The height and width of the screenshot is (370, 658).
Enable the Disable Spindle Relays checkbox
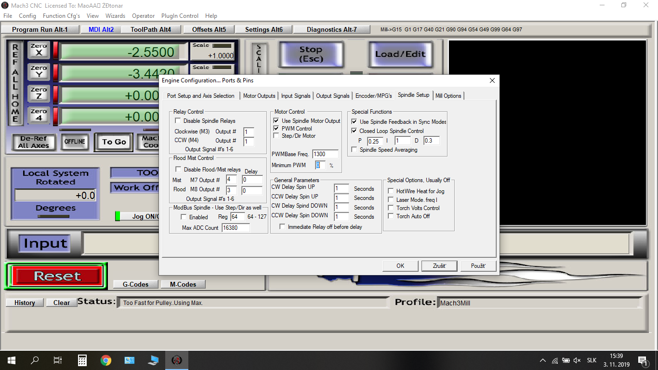pyautogui.click(x=178, y=121)
